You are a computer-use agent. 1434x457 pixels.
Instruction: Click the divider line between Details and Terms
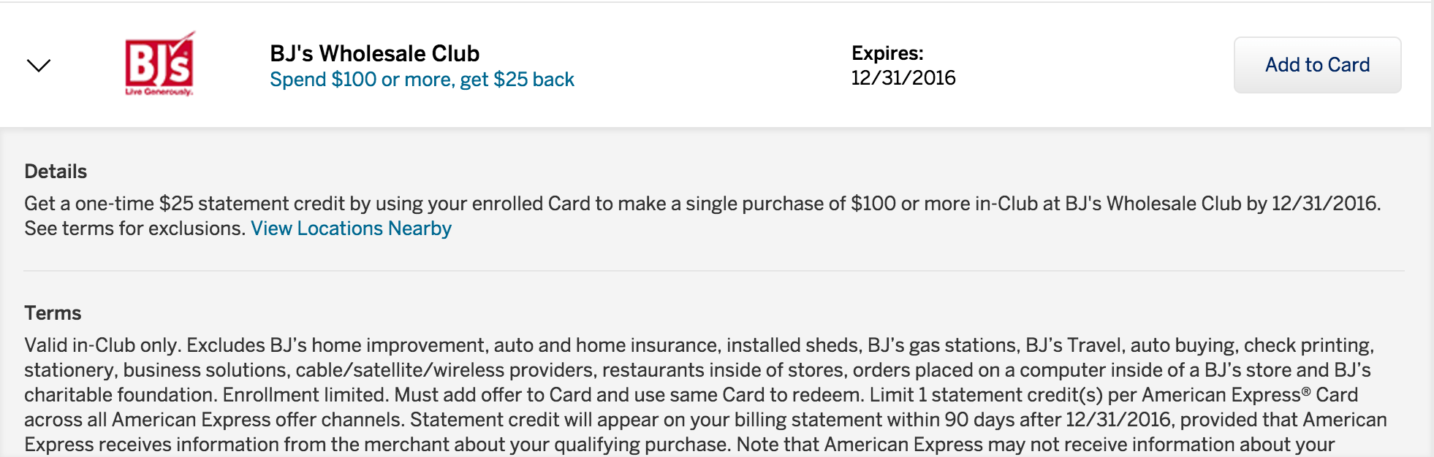pyautogui.click(x=714, y=271)
